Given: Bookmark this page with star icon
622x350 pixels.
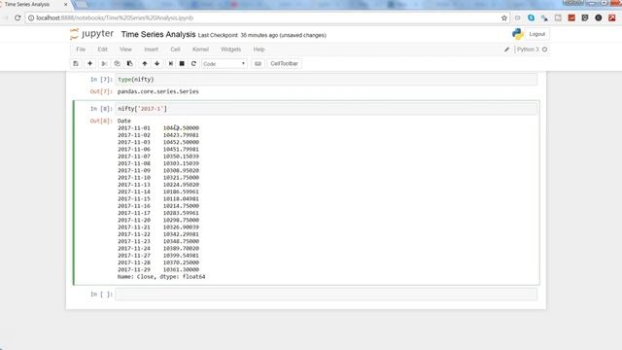Looking at the screenshot, I should coord(504,17).
